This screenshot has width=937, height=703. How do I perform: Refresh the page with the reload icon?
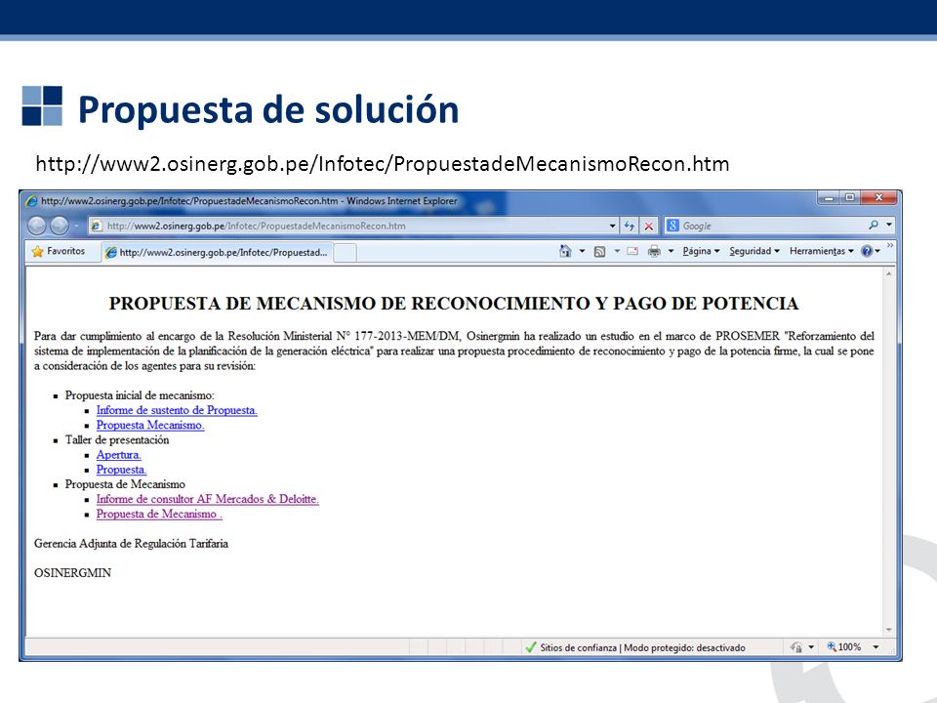click(630, 226)
